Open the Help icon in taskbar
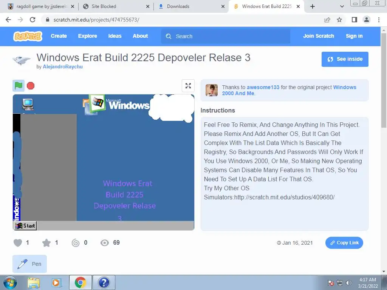387x290 pixels. click(x=104, y=282)
